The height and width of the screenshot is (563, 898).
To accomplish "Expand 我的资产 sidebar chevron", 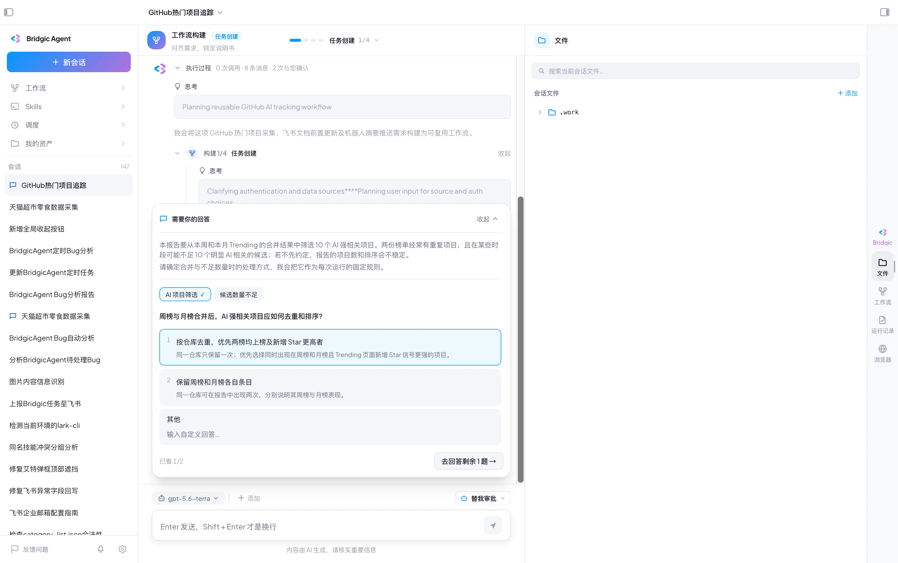I will click(x=123, y=143).
